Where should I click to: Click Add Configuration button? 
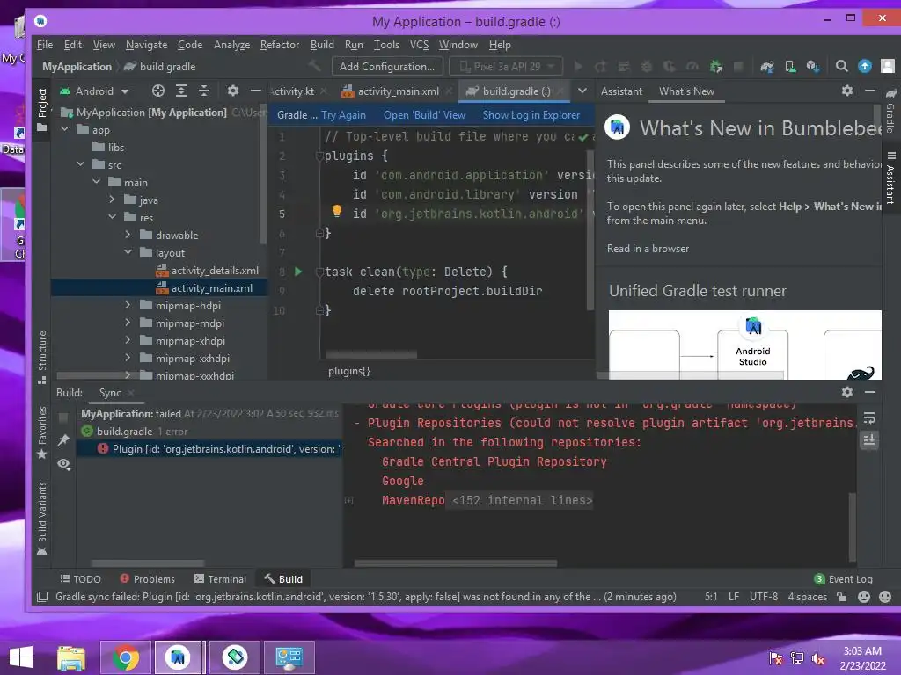coord(387,67)
